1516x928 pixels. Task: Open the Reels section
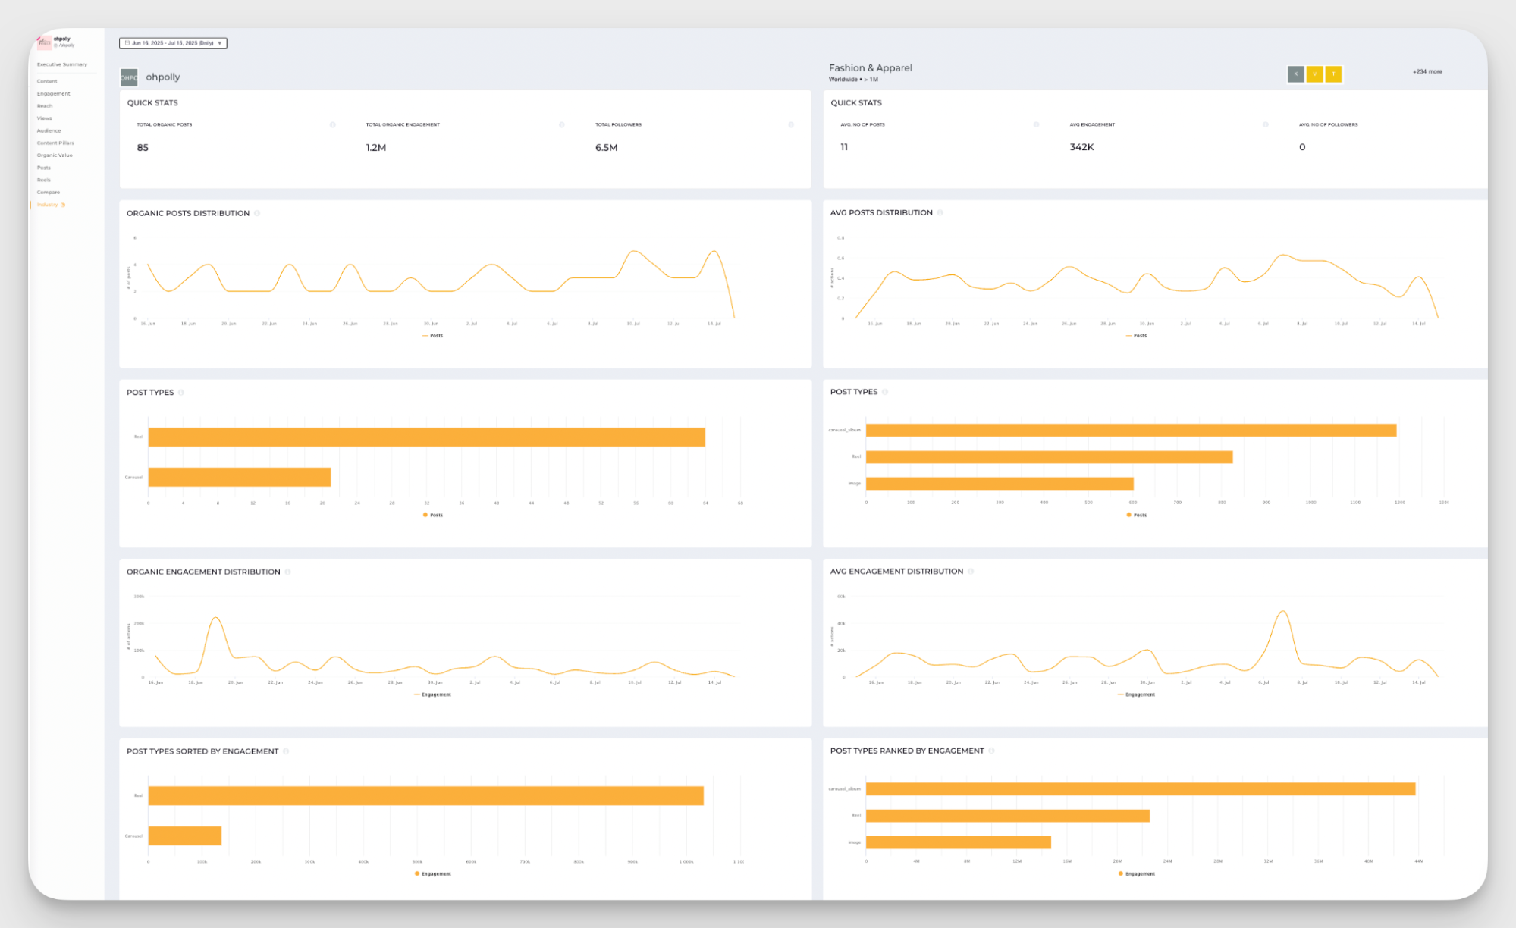pos(44,180)
